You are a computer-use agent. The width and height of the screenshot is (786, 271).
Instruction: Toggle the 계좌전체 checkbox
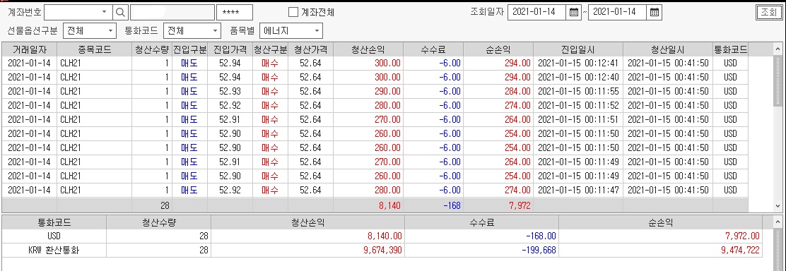point(293,13)
